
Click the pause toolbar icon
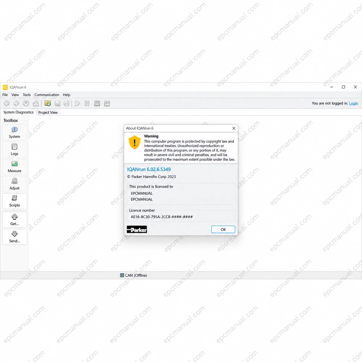click(87, 103)
